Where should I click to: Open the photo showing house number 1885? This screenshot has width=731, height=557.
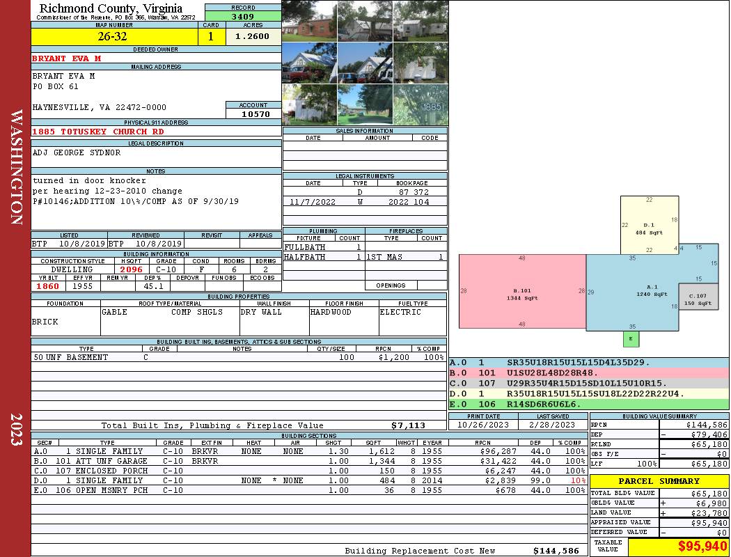click(420, 105)
